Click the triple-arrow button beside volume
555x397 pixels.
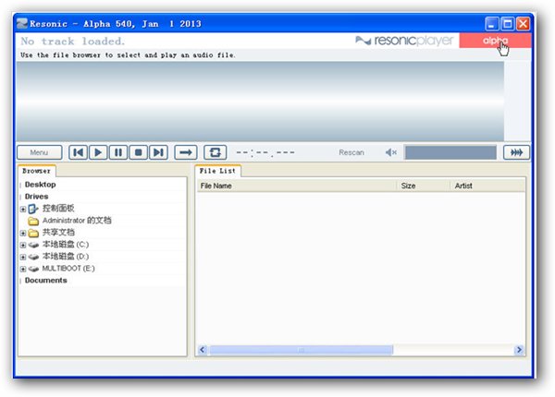coord(516,152)
